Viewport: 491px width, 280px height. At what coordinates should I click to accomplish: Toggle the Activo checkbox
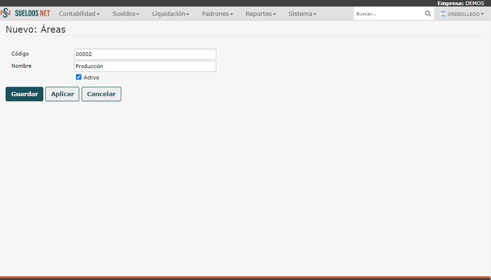click(79, 77)
